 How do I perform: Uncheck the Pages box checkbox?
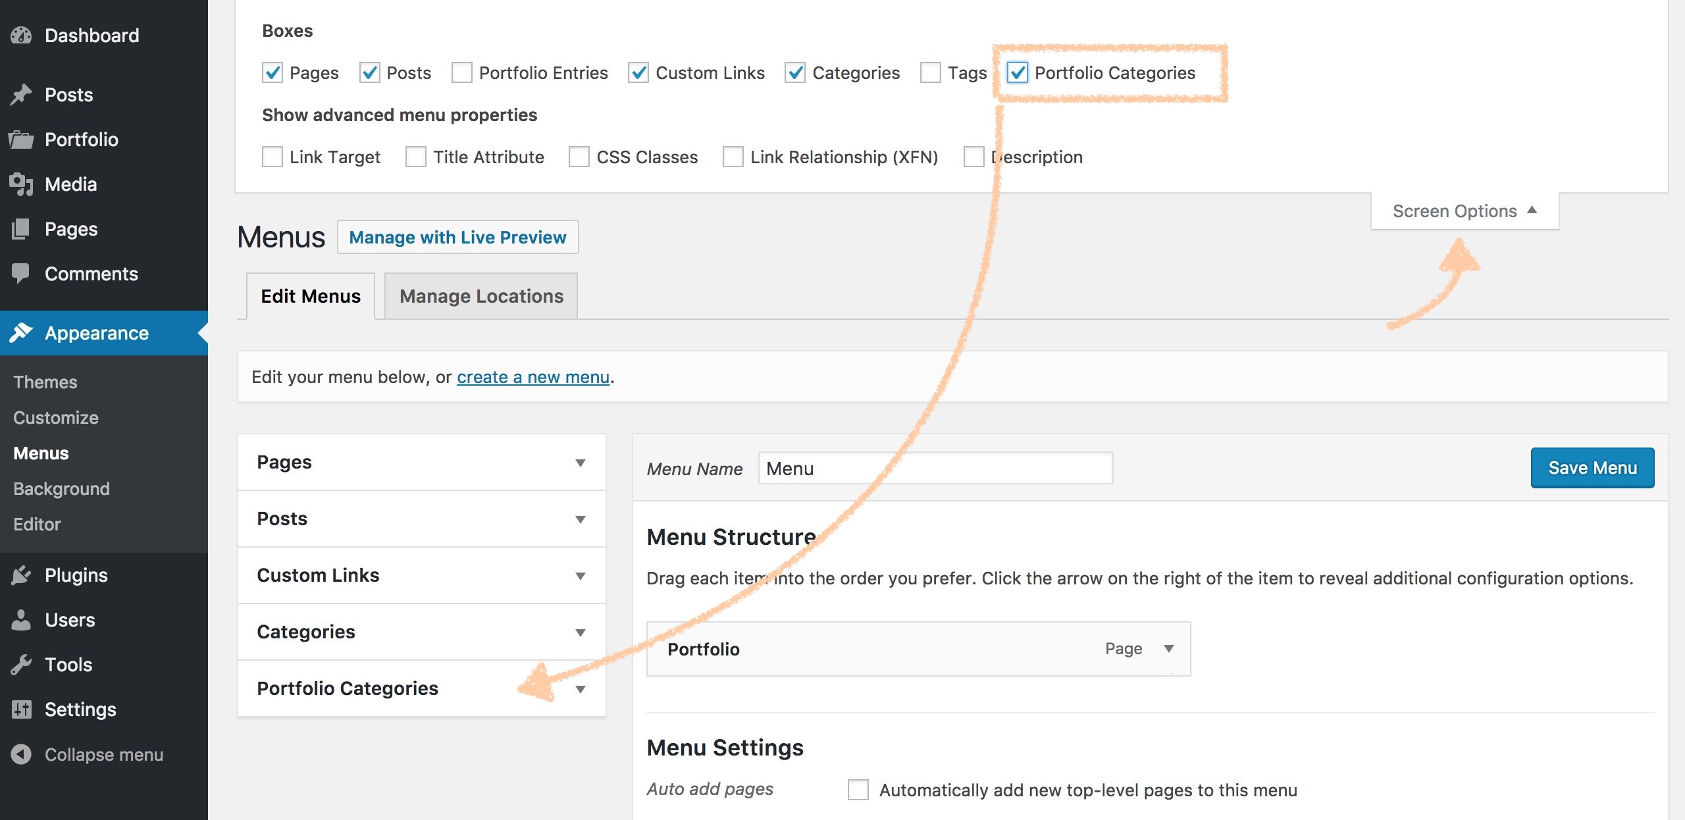click(x=272, y=72)
